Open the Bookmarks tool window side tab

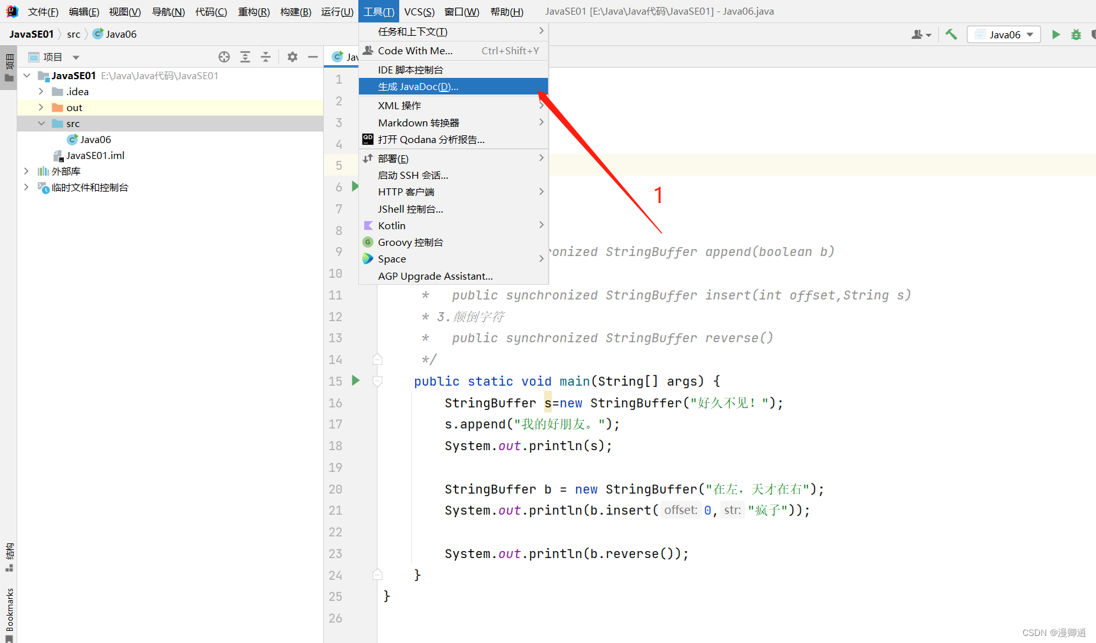[9, 614]
